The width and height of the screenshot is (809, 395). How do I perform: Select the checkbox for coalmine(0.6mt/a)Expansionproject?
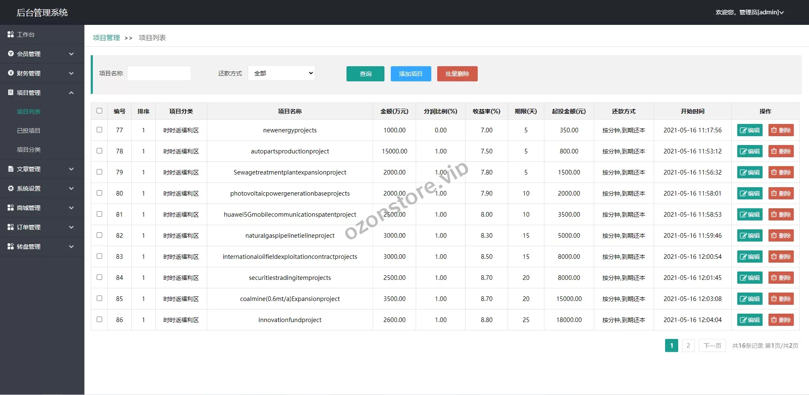click(99, 298)
